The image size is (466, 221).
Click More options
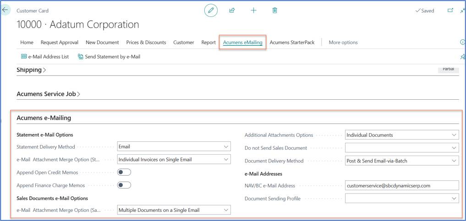343,43
